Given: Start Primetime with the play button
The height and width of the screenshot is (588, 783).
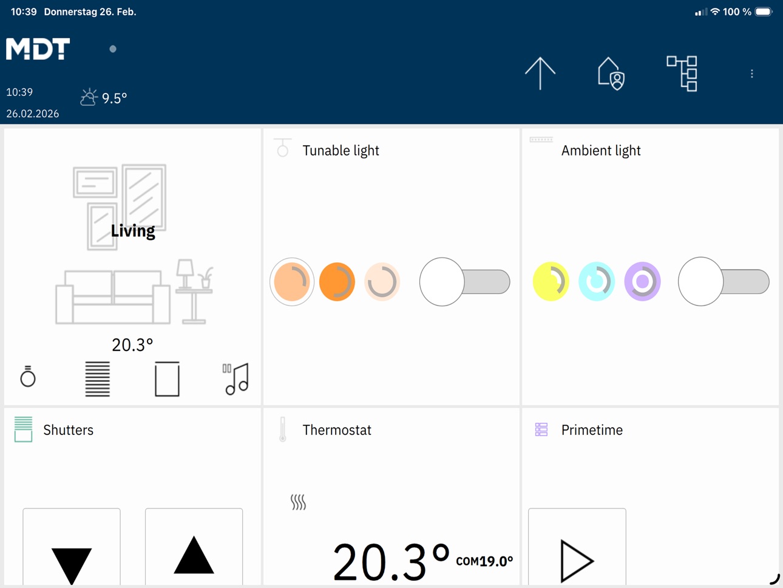Looking at the screenshot, I should coord(577,547).
